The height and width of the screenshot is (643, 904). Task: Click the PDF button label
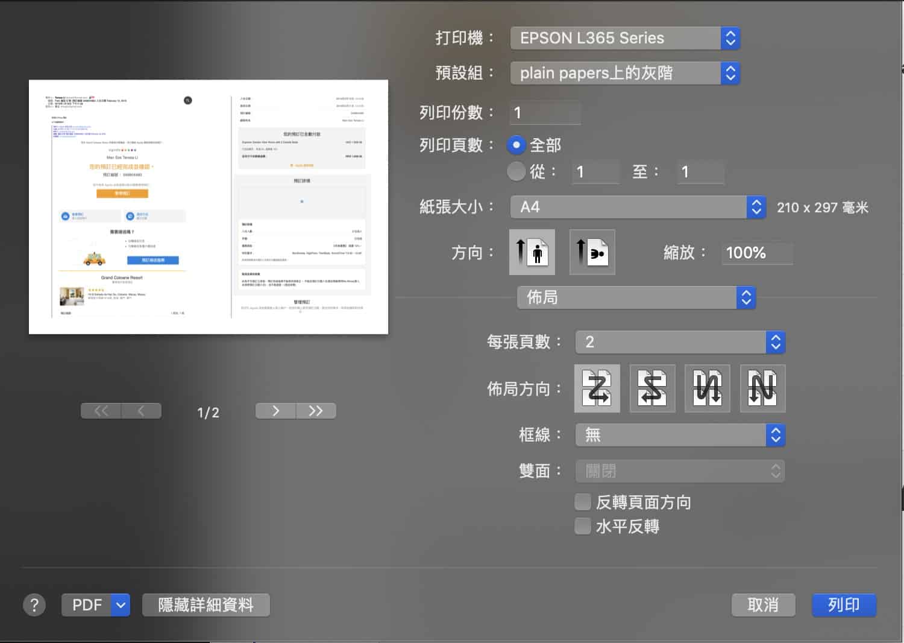coord(87,605)
